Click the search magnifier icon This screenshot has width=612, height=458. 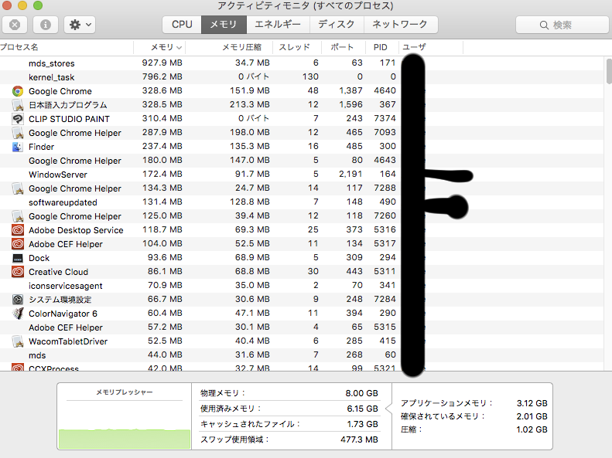pyautogui.click(x=544, y=25)
